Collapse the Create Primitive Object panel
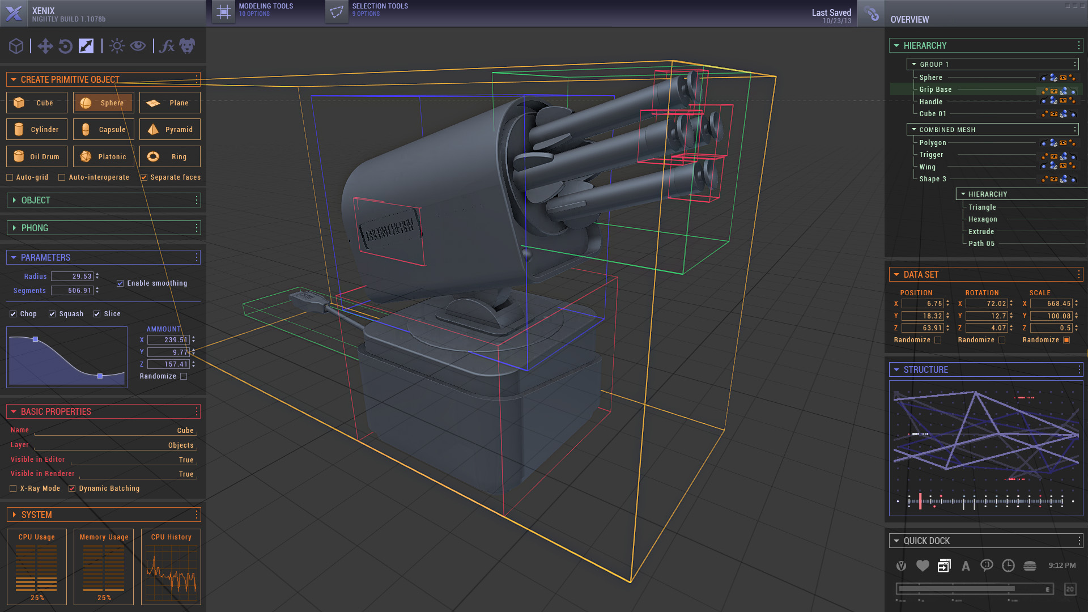 click(x=14, y=80)
